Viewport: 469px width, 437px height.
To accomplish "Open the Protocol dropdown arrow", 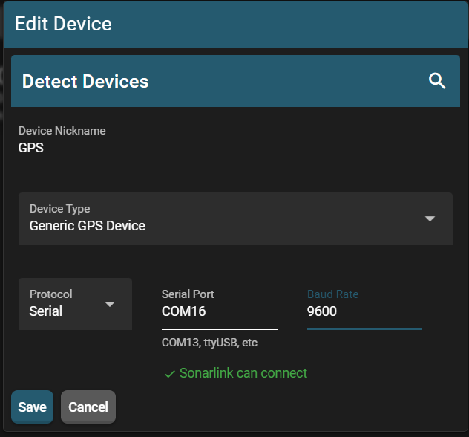I will (x=110, y=304).
